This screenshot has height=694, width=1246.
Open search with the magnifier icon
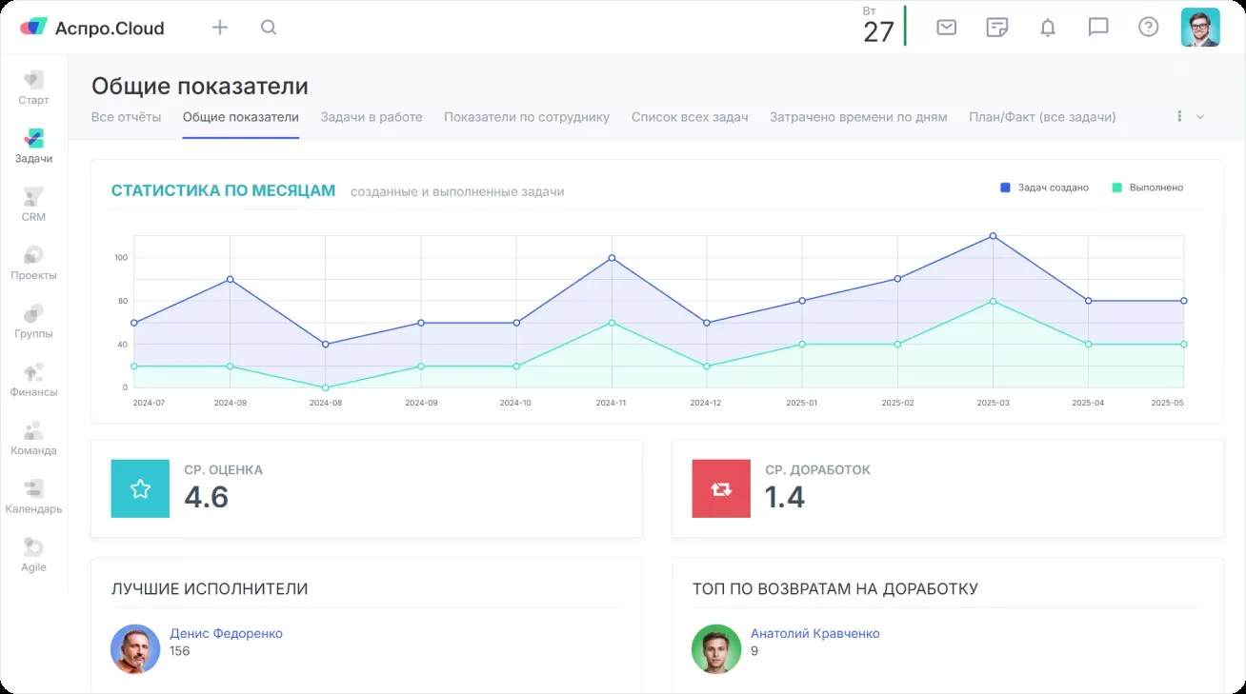(269, 28)
